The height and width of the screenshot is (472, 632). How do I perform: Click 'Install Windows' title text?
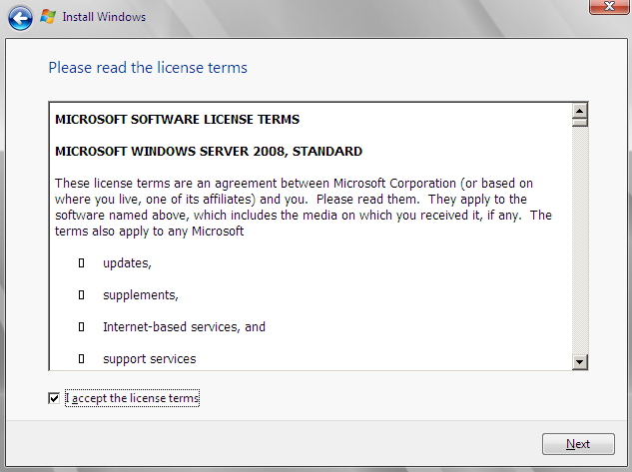tap(104, 17)
